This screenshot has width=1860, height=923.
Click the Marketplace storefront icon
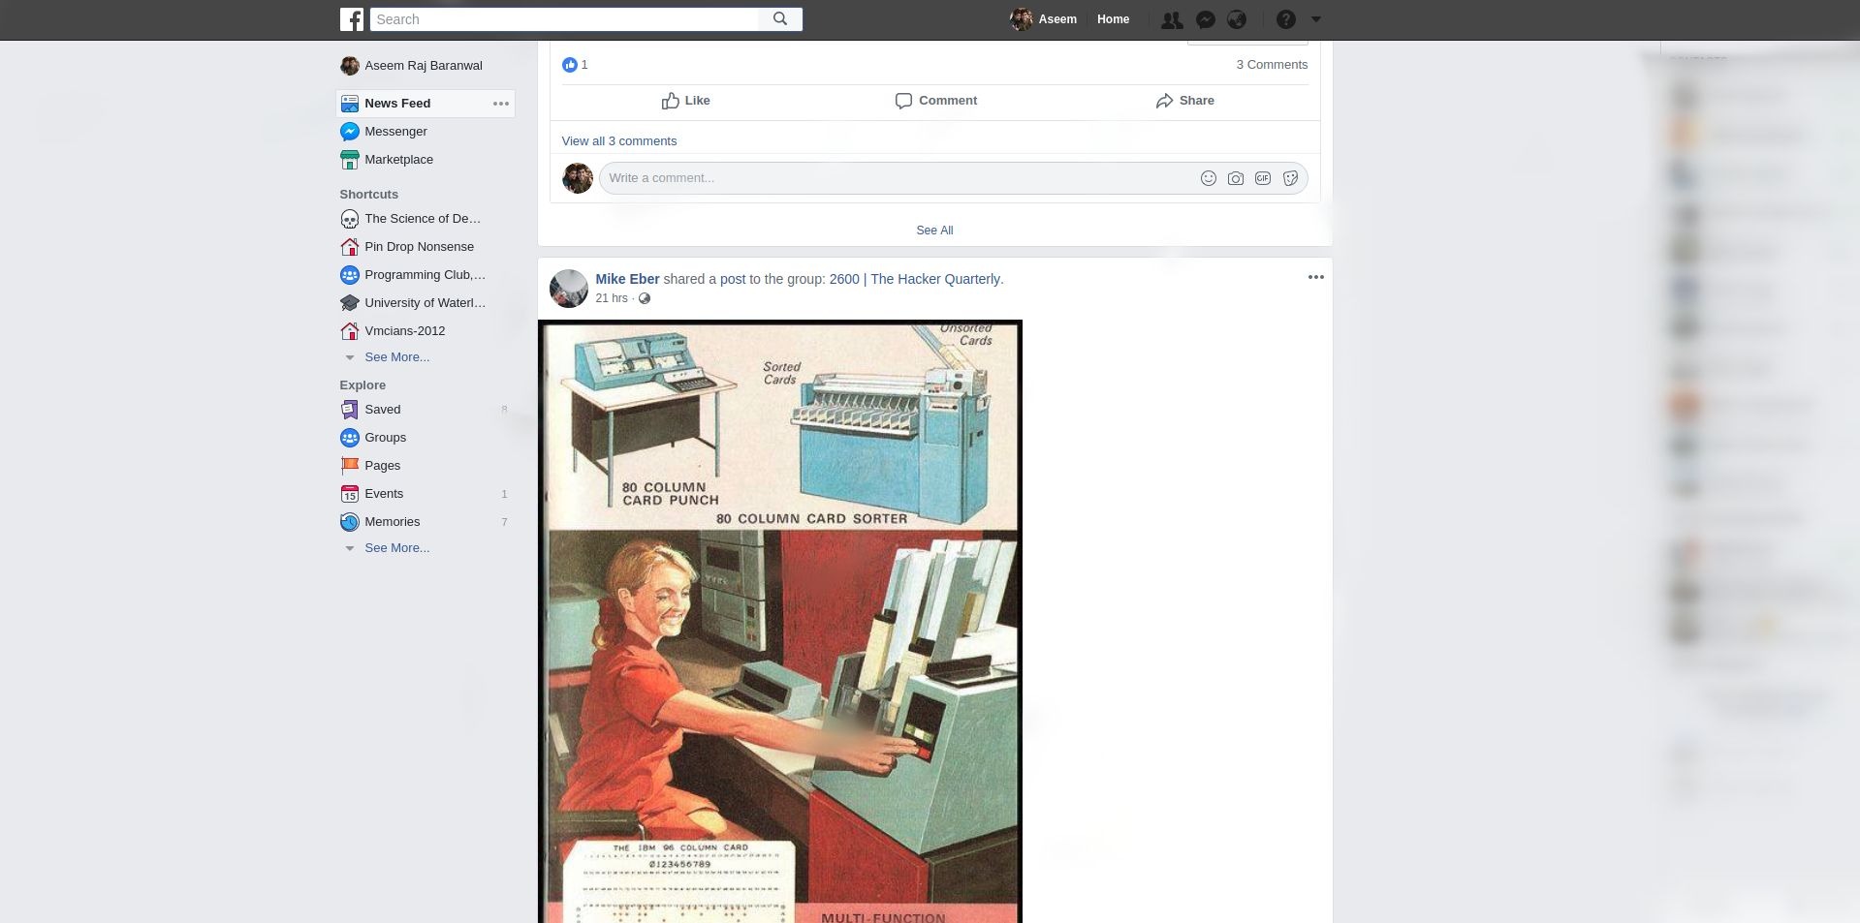[x=350, y=160]
